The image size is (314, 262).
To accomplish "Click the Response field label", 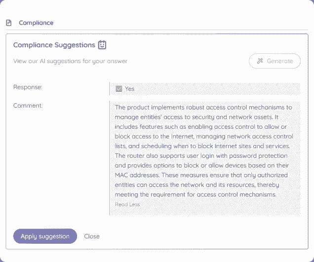I will pyautogui.click(x=28, y=87).
